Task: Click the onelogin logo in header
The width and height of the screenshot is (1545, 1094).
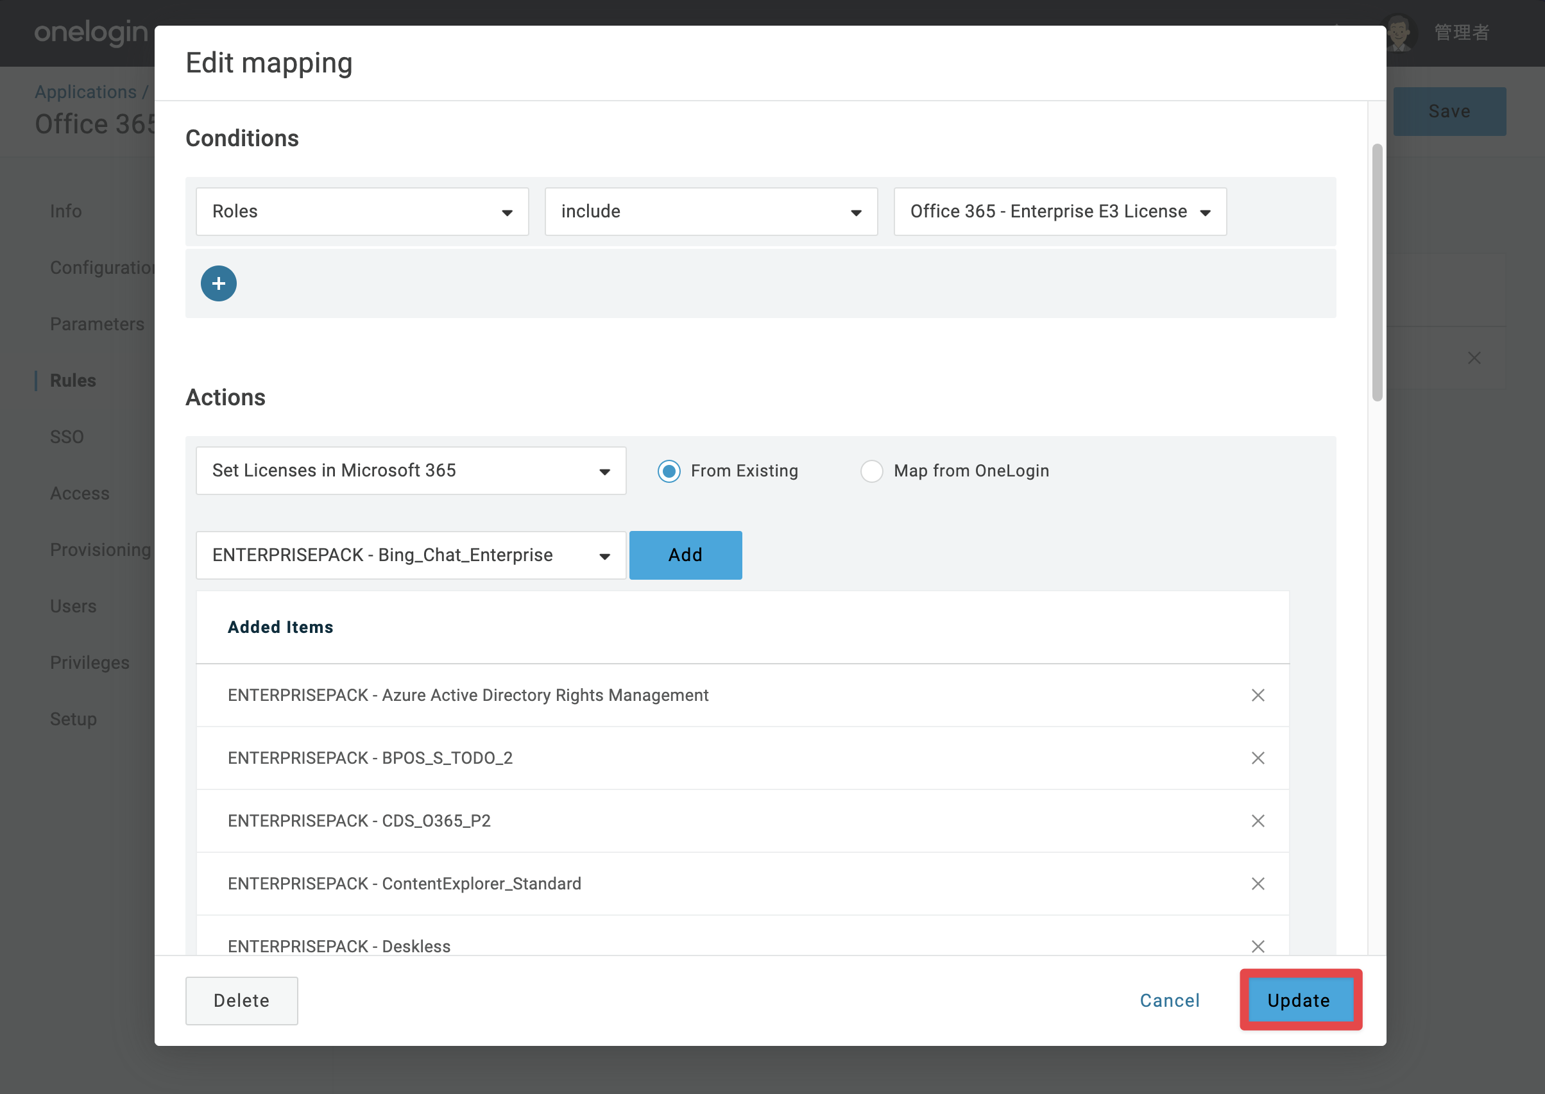Action: (x=91, y=32)
